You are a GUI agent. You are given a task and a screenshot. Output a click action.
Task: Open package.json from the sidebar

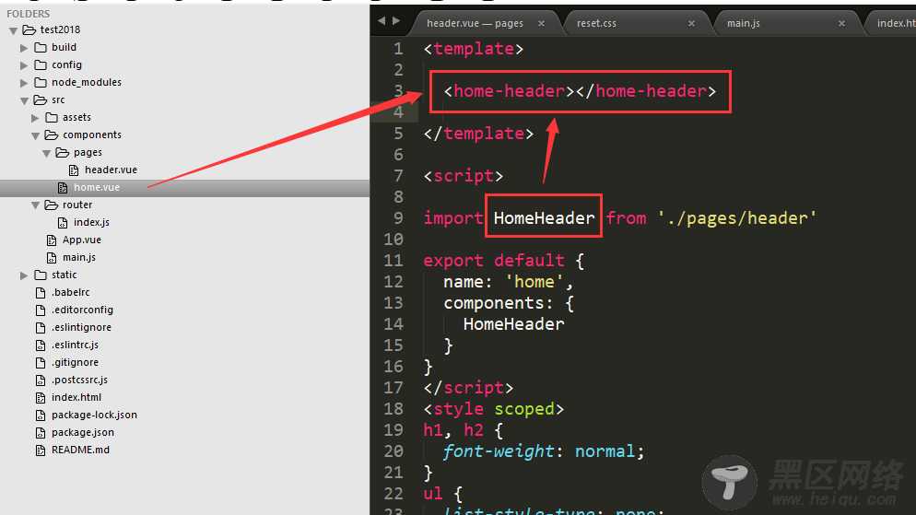pos(83,433)
